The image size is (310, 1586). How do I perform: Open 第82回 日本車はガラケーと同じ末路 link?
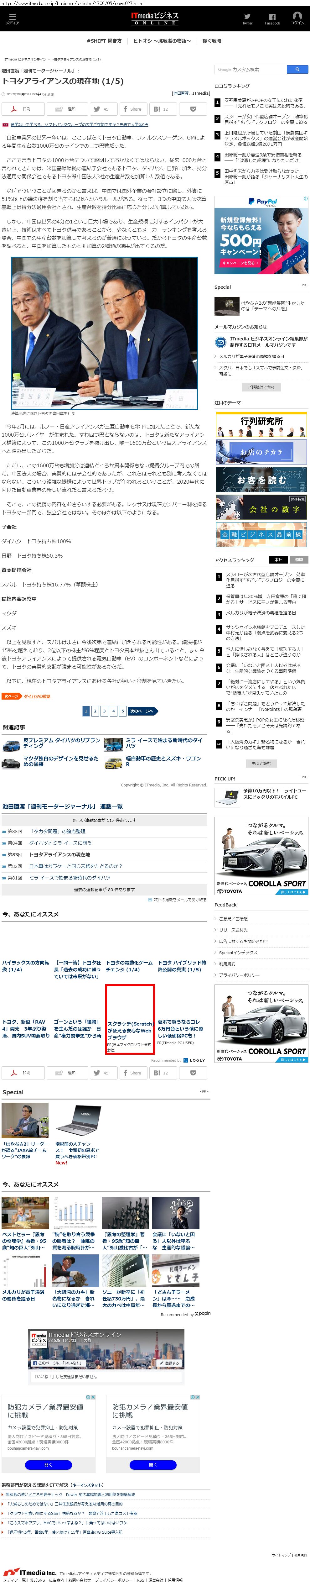point(76,866)
